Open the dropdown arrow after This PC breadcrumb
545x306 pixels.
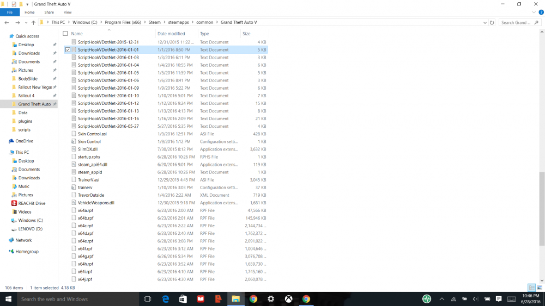pyautogui.click(x=69, y=22)
